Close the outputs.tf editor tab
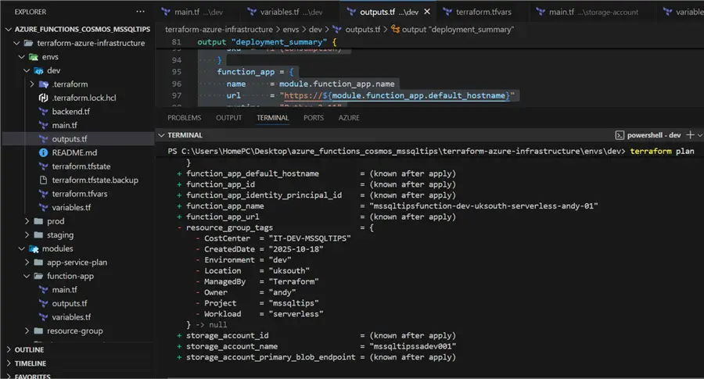This screenshot has width=704, height=379. point(427,12)
